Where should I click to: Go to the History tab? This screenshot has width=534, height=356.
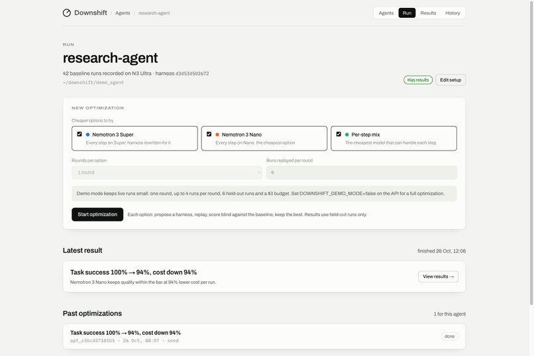pyautogui.click(x=453, y=13)
